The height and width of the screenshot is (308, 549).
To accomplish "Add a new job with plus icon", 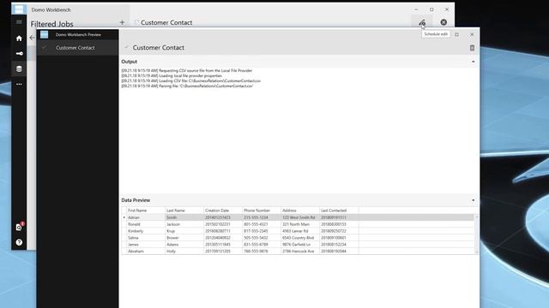I will [x=122, y=22].
